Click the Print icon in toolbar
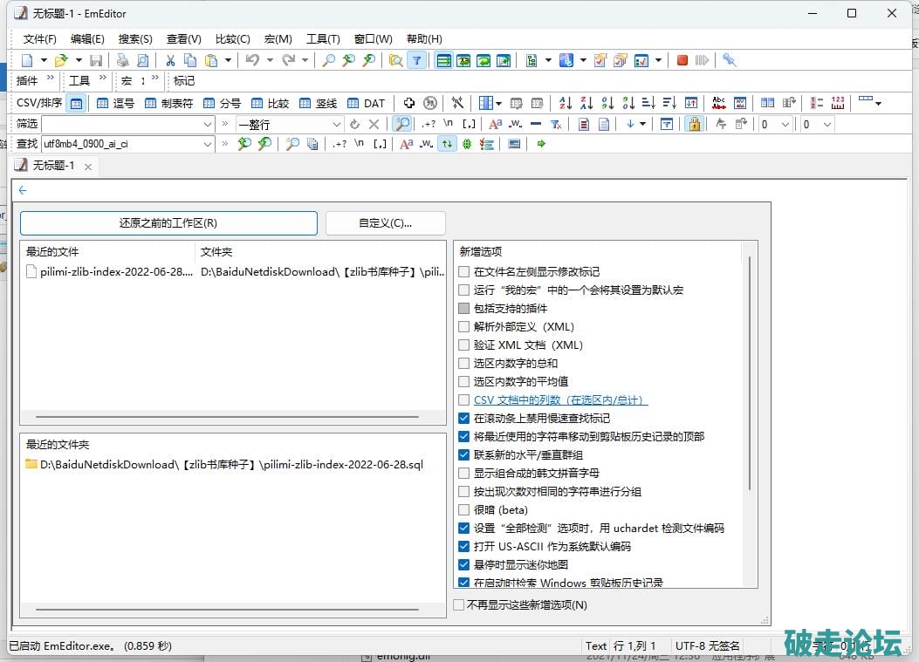 (x=122, y=60)
